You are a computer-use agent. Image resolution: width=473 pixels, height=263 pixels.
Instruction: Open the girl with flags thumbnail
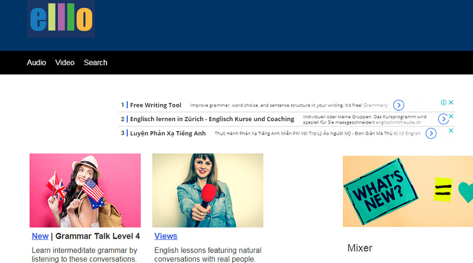pyautogui.click(x=85, y=190)
